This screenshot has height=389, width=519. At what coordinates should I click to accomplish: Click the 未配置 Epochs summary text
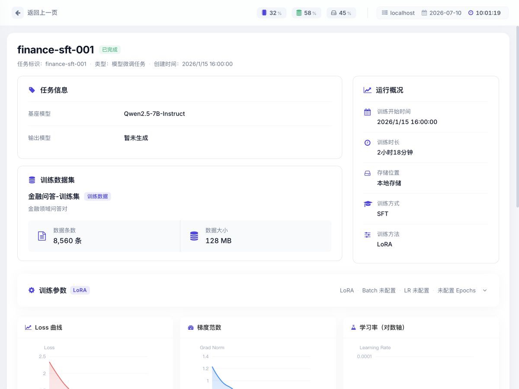pos(457,290)
